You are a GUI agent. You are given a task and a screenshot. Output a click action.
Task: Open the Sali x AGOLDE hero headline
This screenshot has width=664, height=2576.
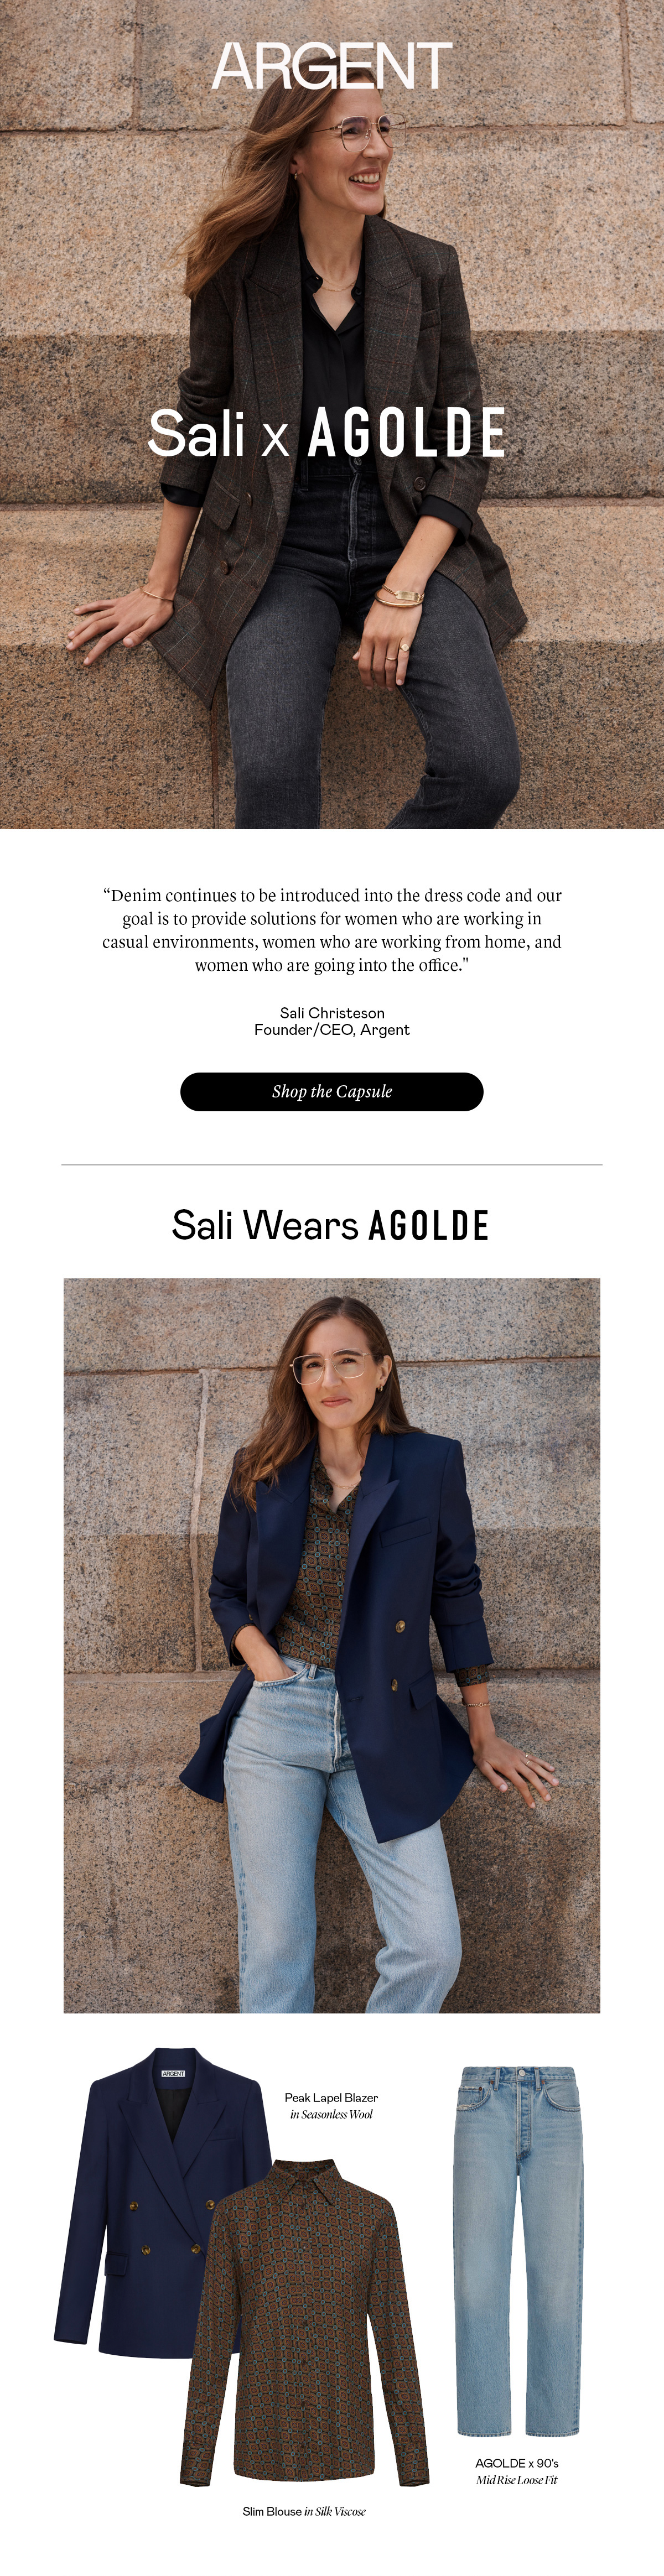point(327,433)
